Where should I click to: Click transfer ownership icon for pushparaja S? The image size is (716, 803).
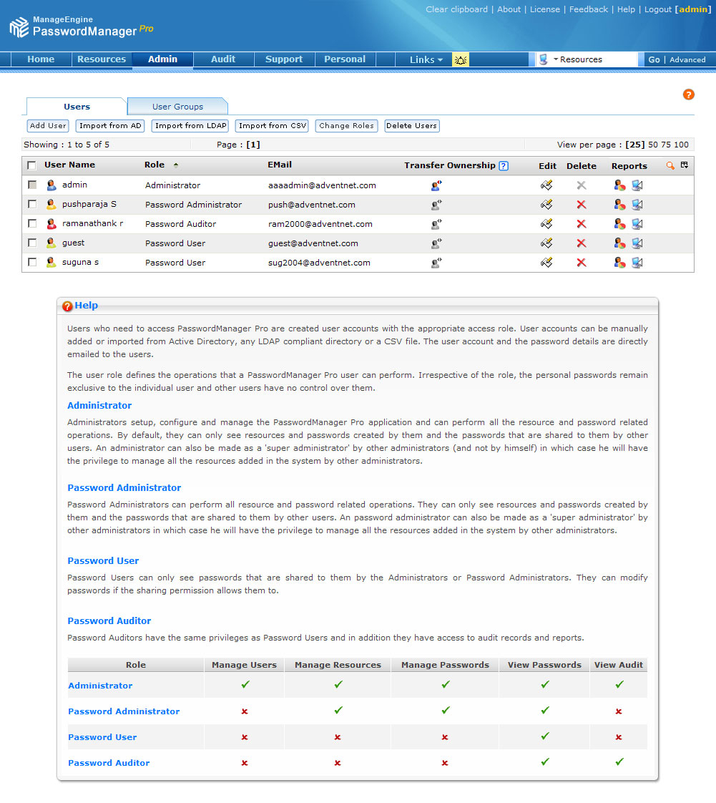(436, 205)
